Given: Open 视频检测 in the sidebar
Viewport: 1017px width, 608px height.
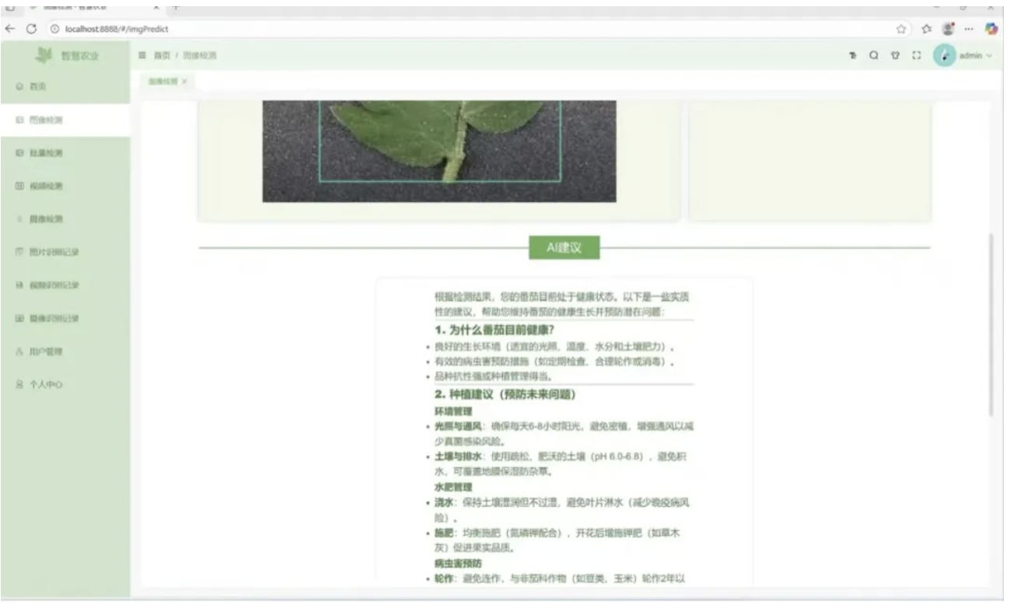Looking at the screenshot, I should coord(65,187).
